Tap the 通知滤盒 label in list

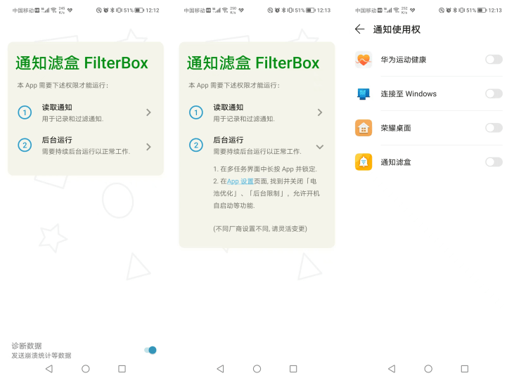coord(396,162)
